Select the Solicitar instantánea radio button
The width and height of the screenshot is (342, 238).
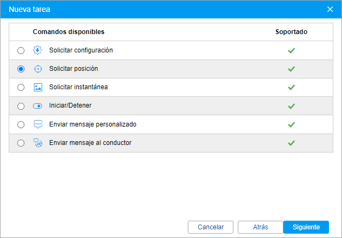click(21, 88)
